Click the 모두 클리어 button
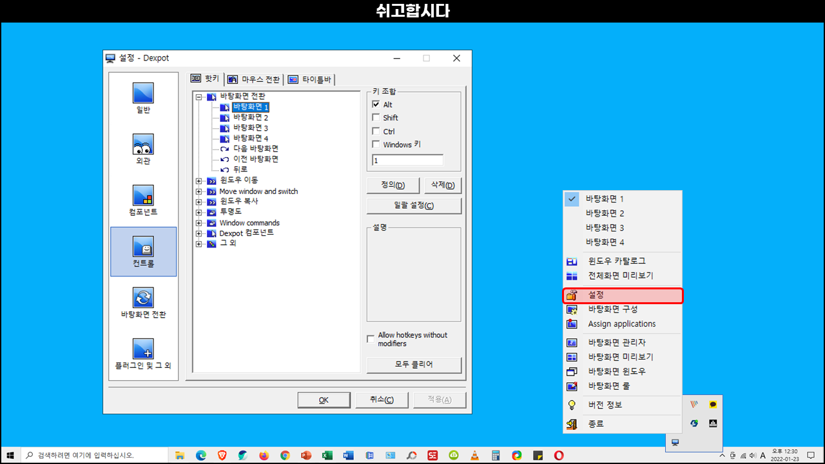This screenshot has height=464, width=825. [x=414, y=364]
